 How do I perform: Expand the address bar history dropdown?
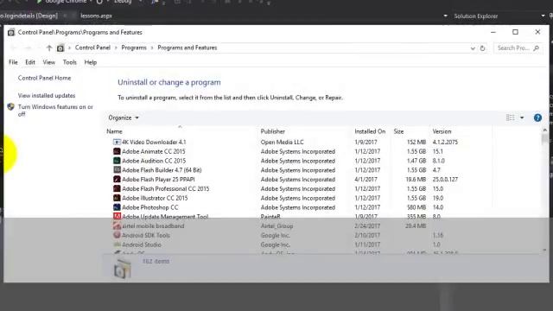coord(473,48)
